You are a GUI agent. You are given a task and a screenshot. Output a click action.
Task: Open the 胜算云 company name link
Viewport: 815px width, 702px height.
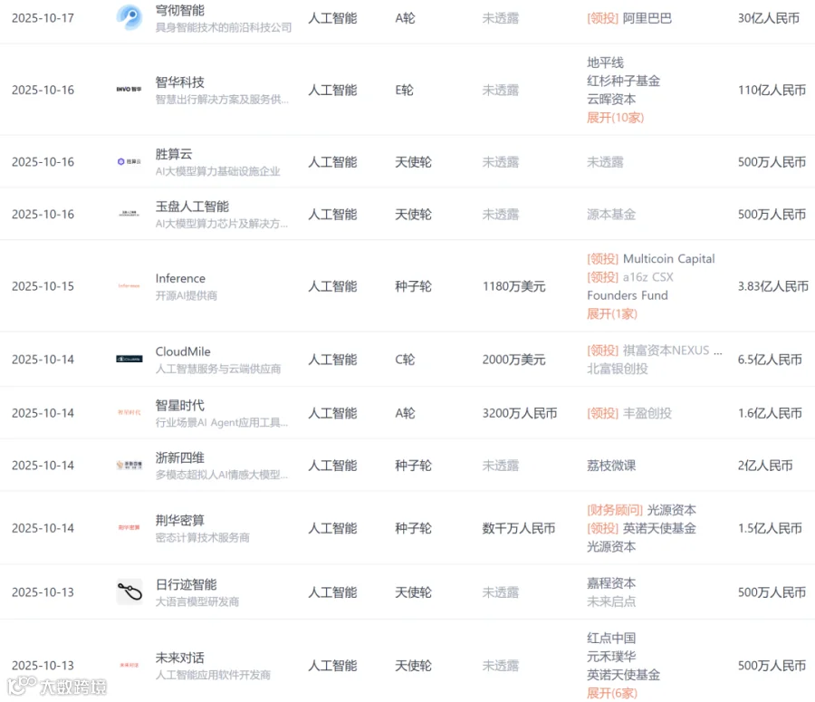click(174, 154)
